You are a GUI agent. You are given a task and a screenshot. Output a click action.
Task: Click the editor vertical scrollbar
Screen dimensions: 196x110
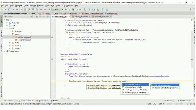pos(192,50)
